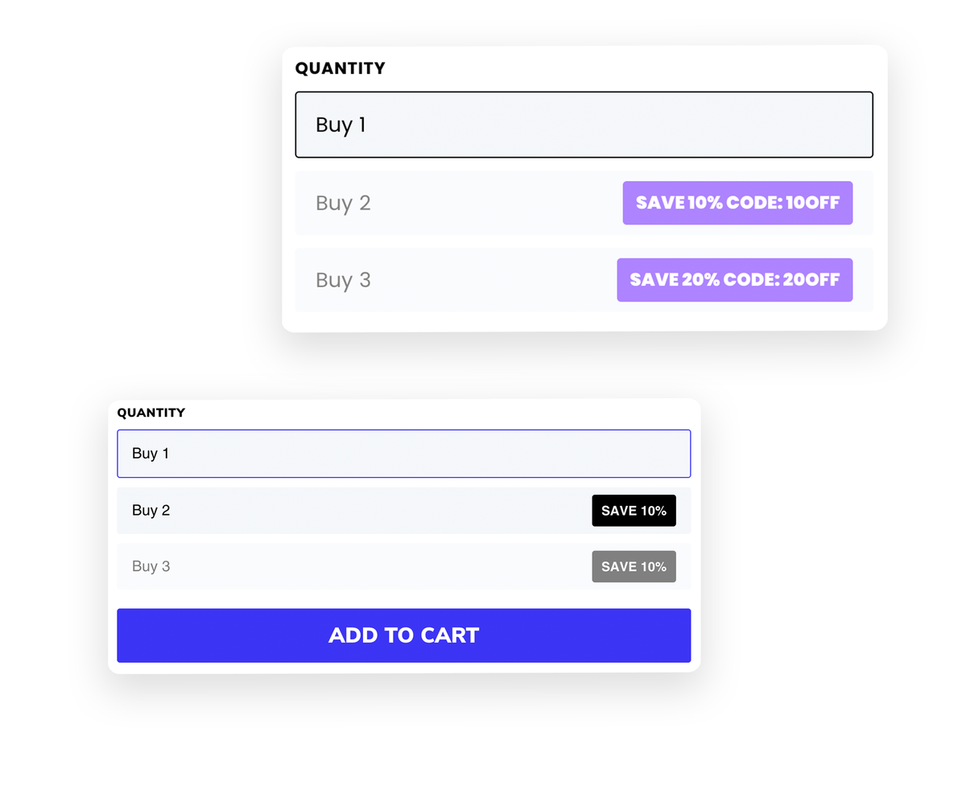This screenshot has width=966, height=794.
Task: Click the gray 'Buy 3' text in the upper widget
Action: (x=343, y=280)
